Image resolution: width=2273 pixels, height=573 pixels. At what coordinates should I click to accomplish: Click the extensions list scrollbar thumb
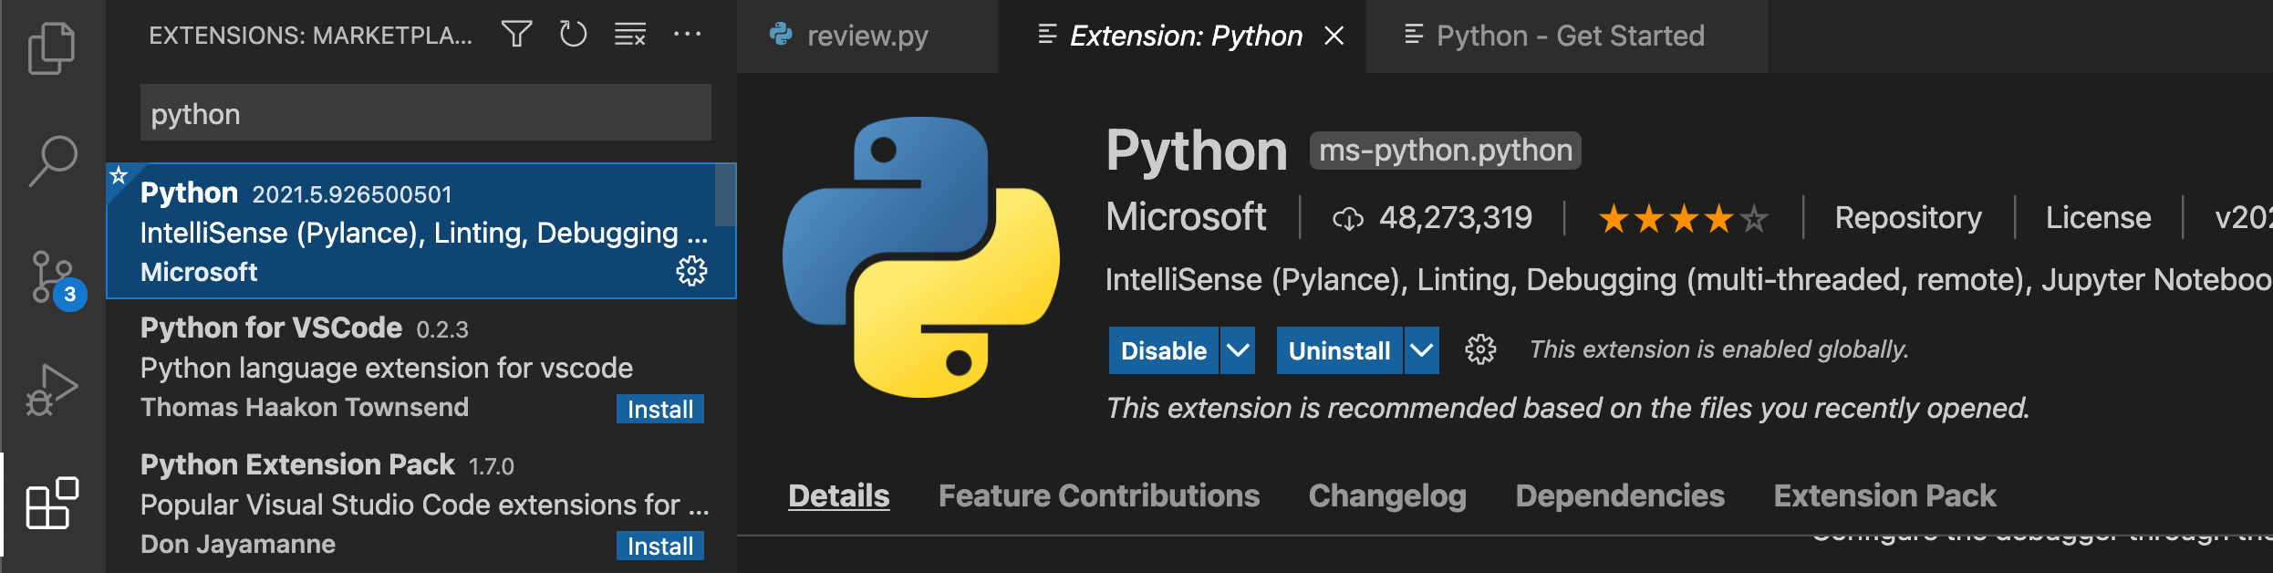click(725, 195)
